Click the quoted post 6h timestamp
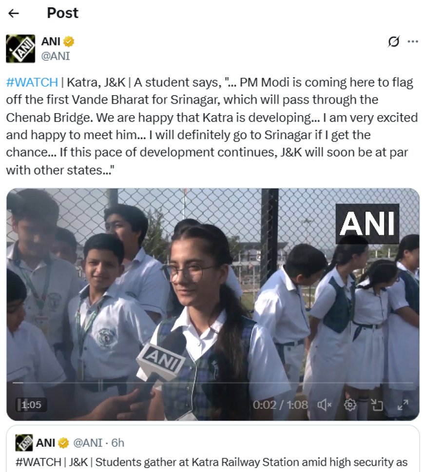The width and height of the screenshot is (424, 472). pos(117,443)
